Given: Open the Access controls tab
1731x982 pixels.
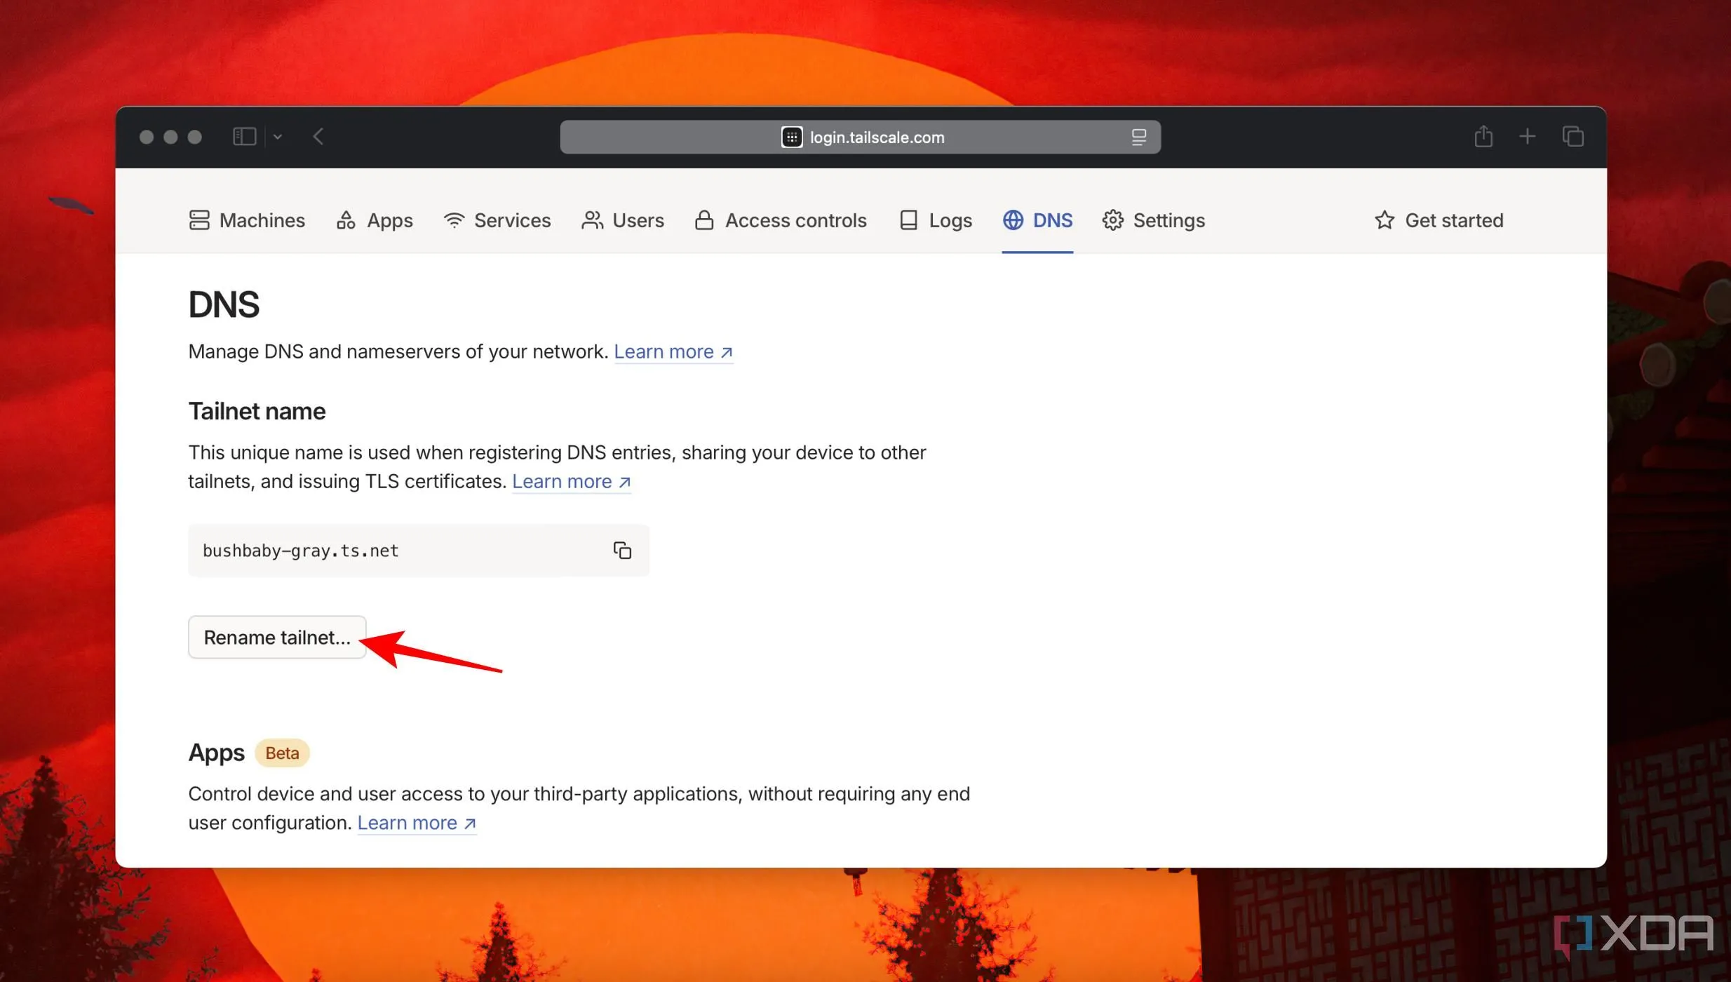Looking at the screenshot, I should coord(781,220).
